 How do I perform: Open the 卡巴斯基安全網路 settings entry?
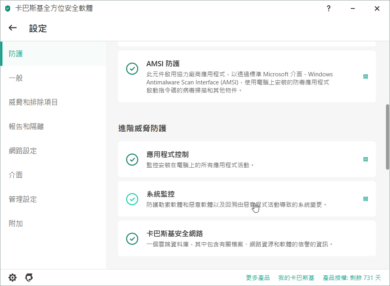[175, 234]
